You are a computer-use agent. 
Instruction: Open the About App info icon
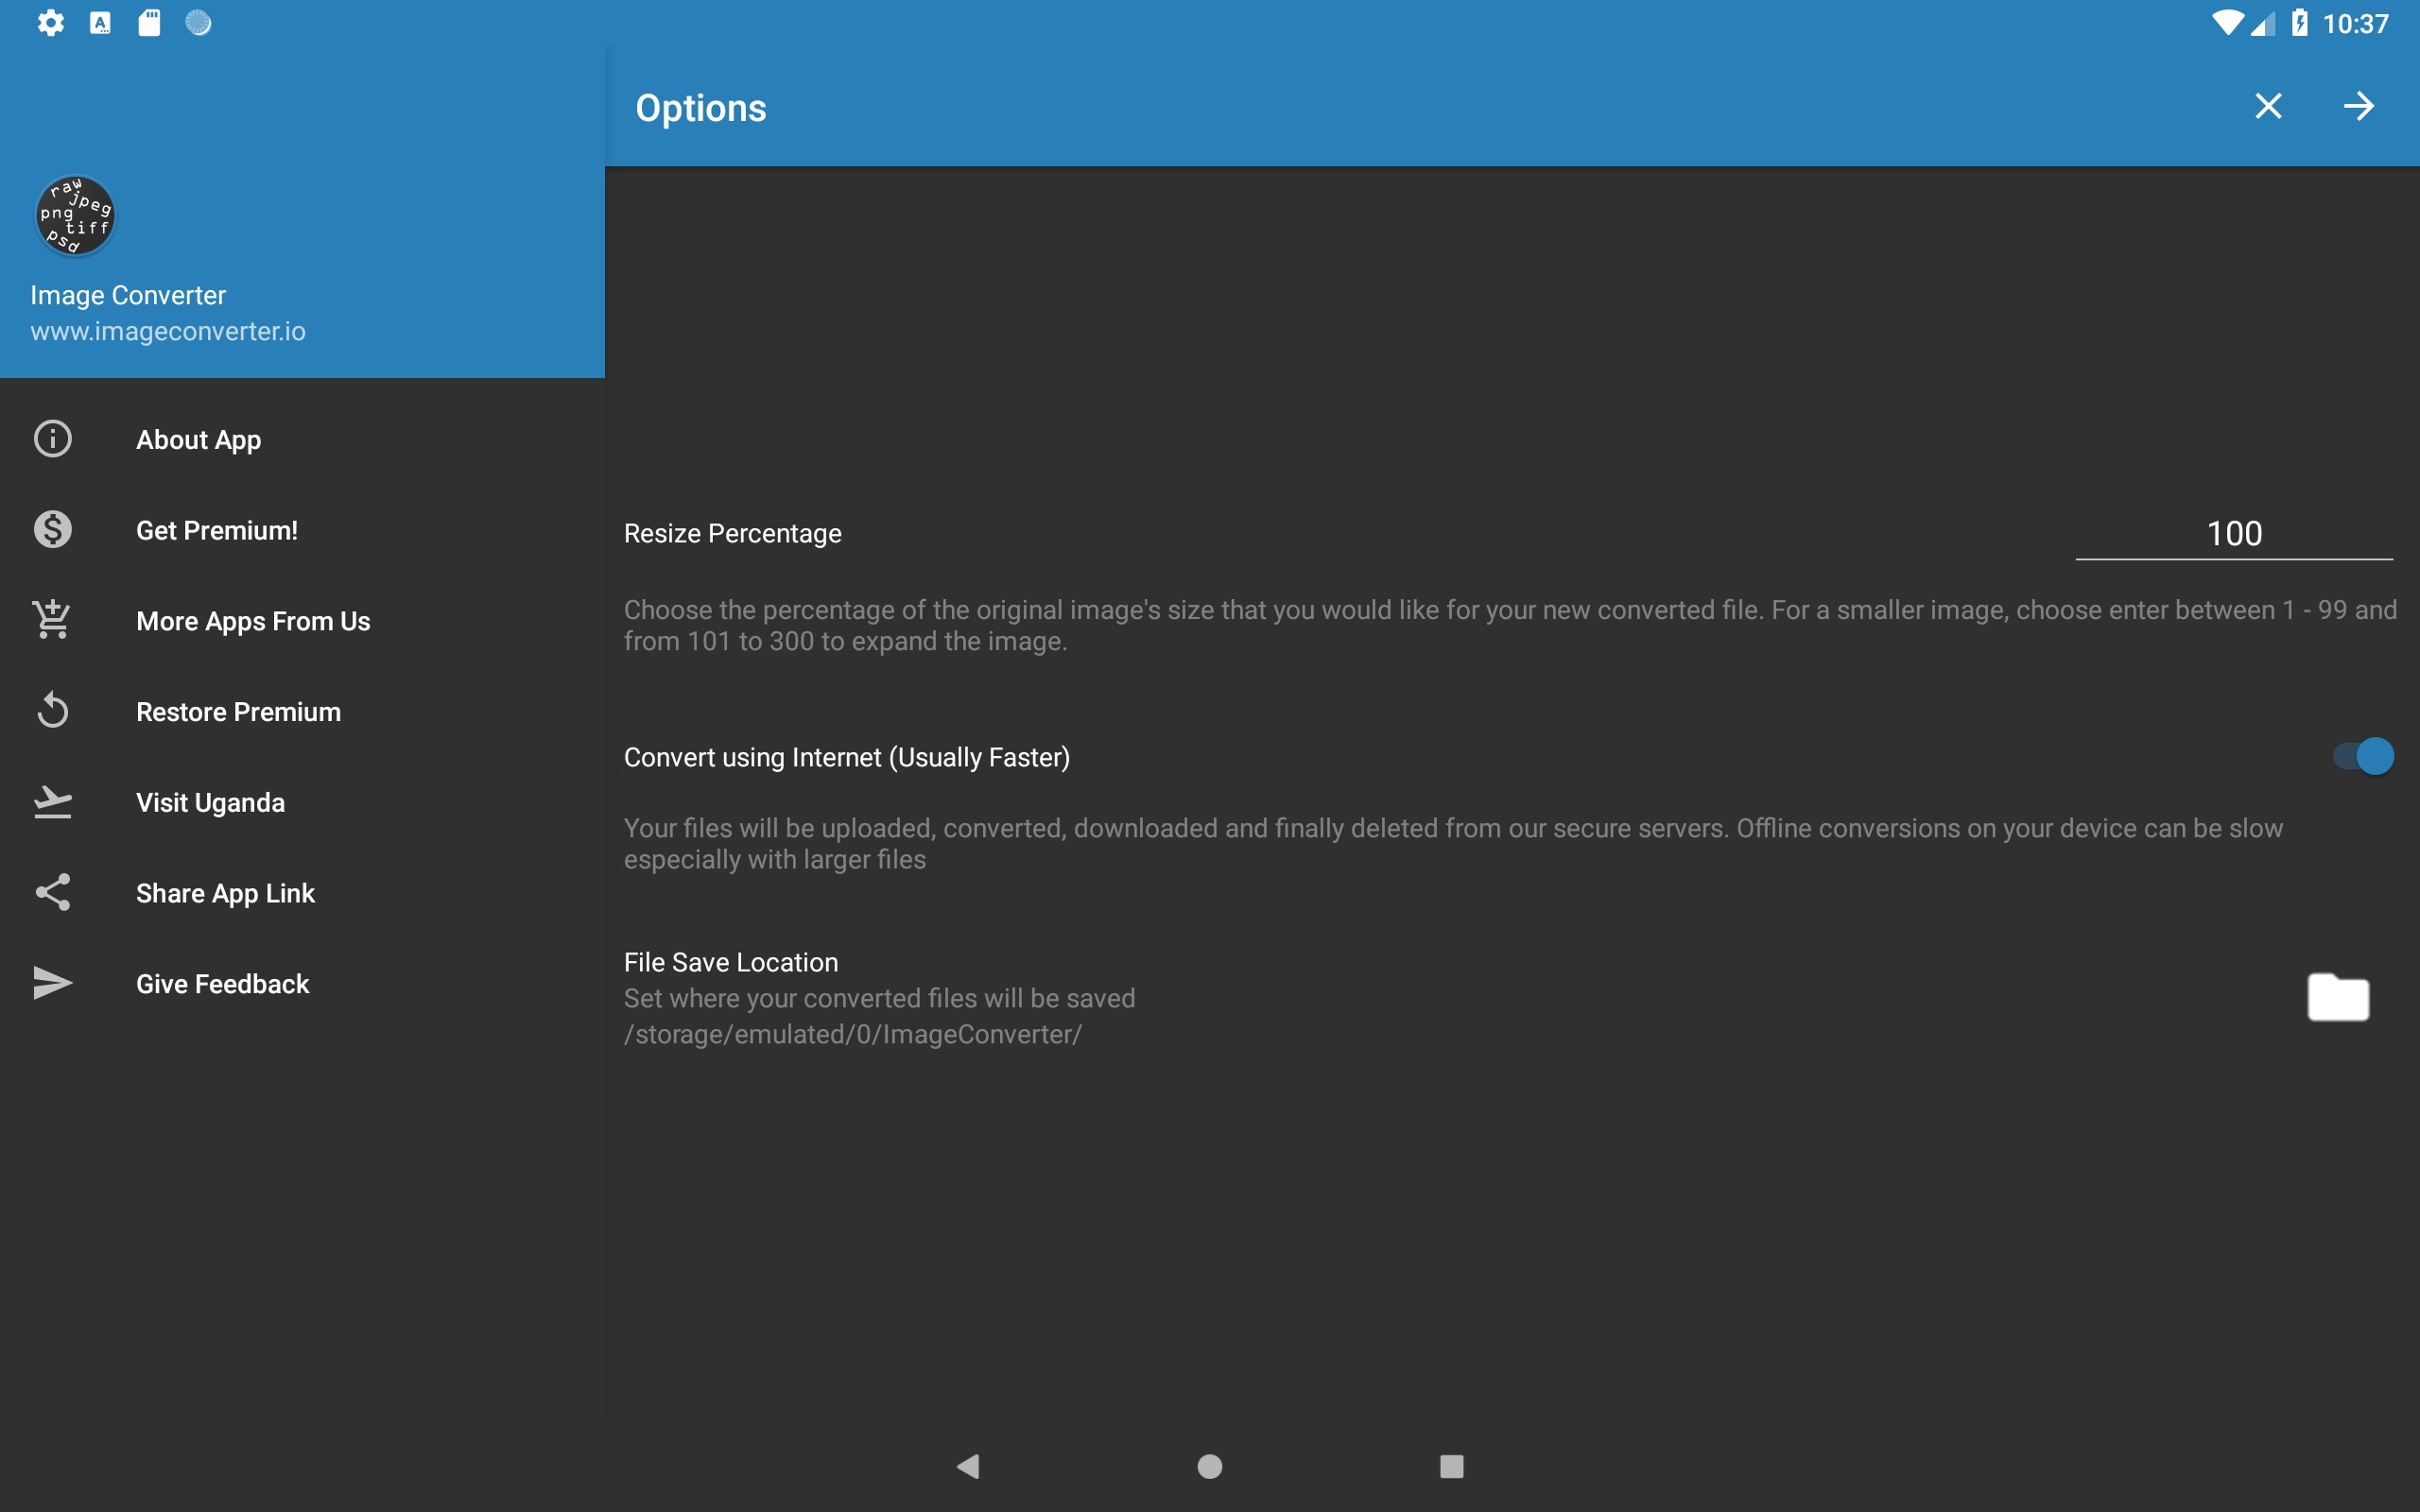coord(52,439)
